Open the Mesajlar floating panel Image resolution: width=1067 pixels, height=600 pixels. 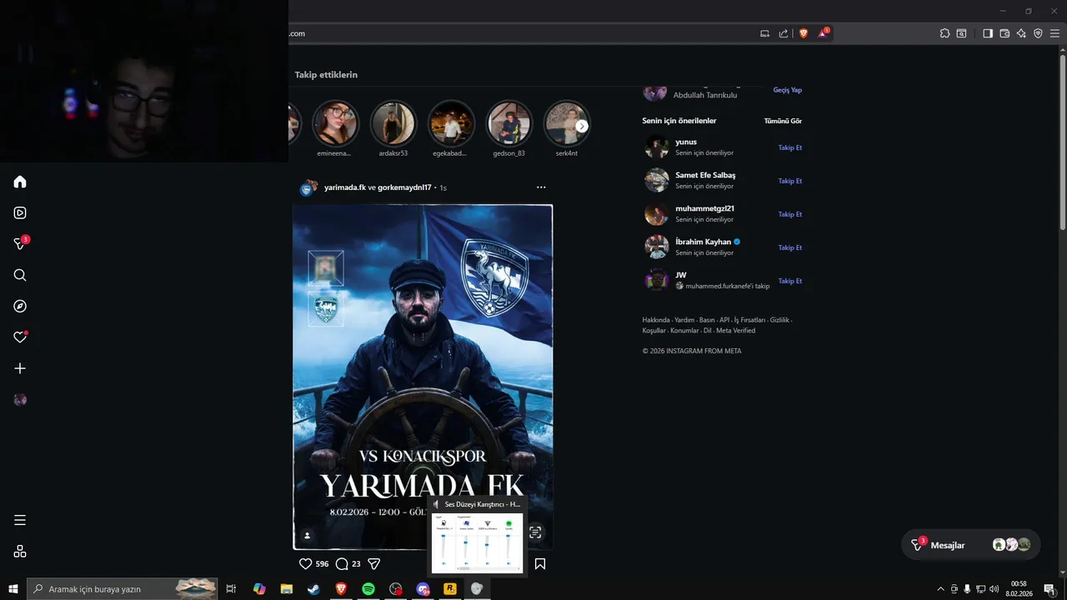click(x=971, y=545)
